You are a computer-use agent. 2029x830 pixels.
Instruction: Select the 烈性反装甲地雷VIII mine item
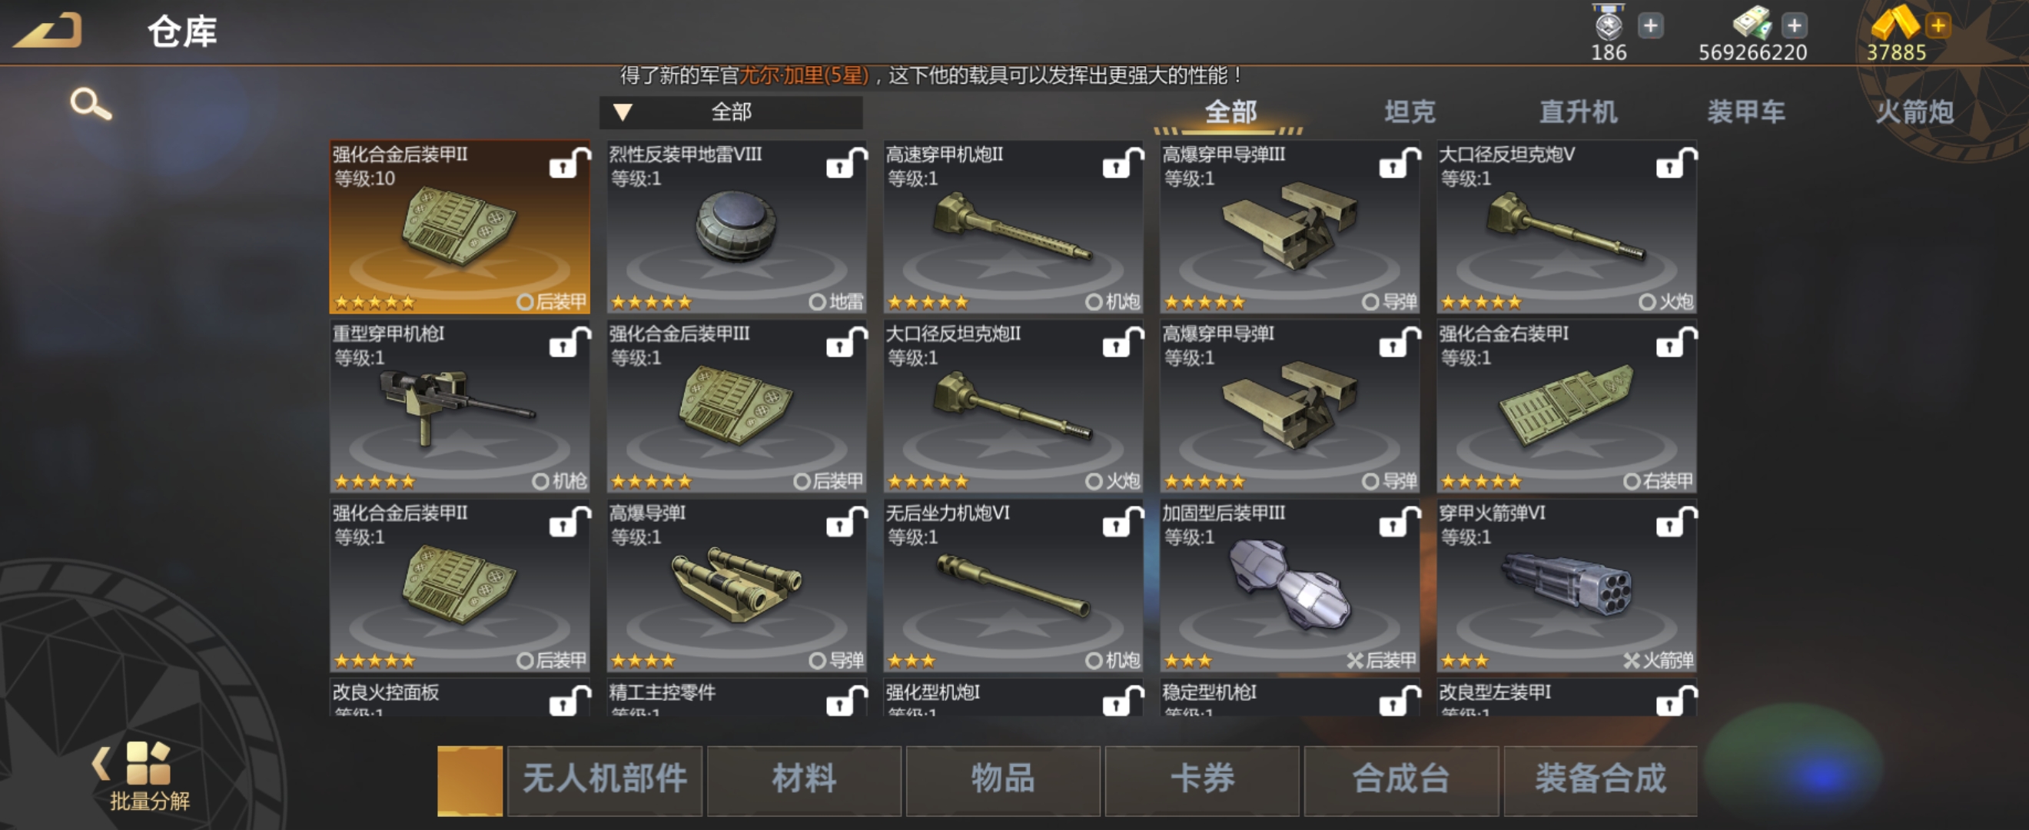click(x=736, y=227)
